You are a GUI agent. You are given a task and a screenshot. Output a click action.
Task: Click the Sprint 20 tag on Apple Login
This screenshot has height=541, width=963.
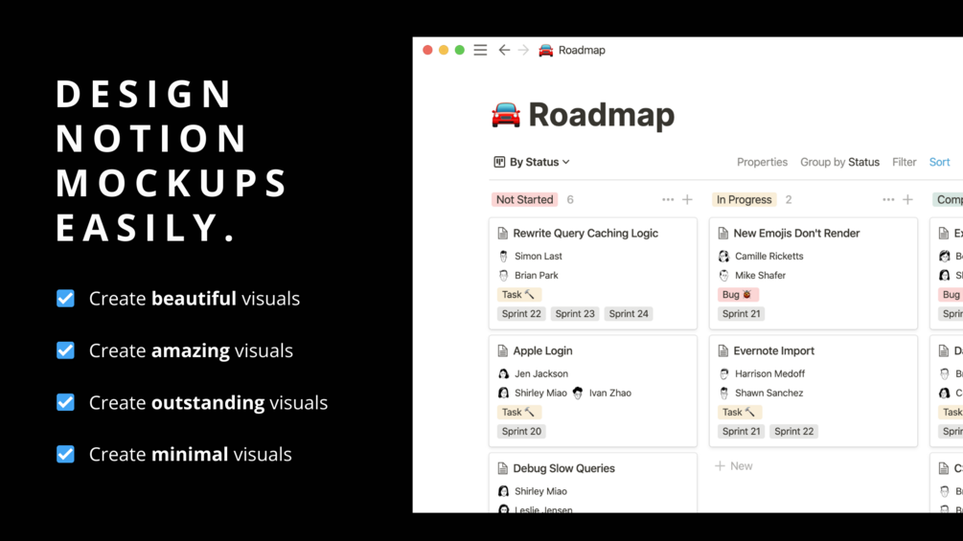point(521,431)
